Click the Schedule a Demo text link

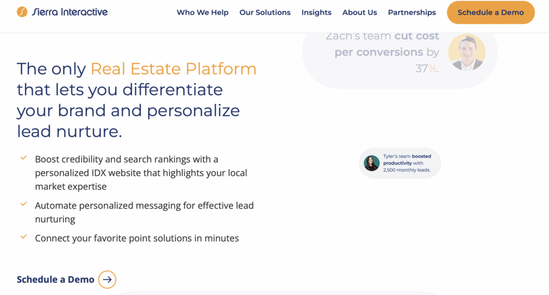(55, 280)
